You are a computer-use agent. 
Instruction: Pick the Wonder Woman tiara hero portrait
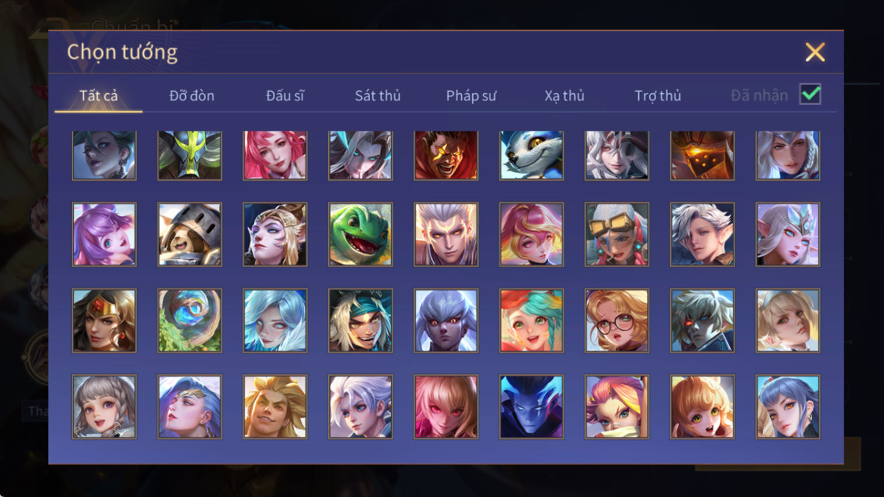(104, 320)
